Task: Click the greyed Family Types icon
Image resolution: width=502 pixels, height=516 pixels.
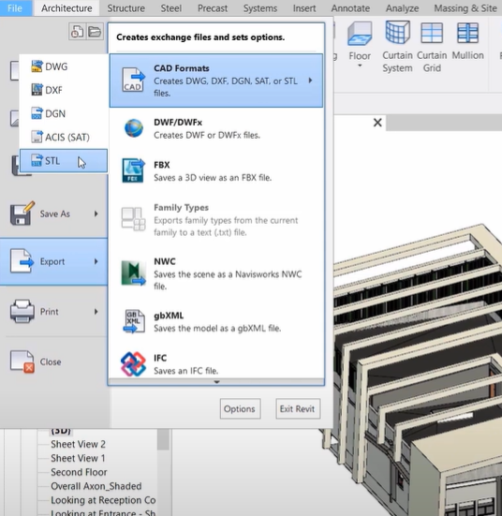Action: click(x=133, y=219)
